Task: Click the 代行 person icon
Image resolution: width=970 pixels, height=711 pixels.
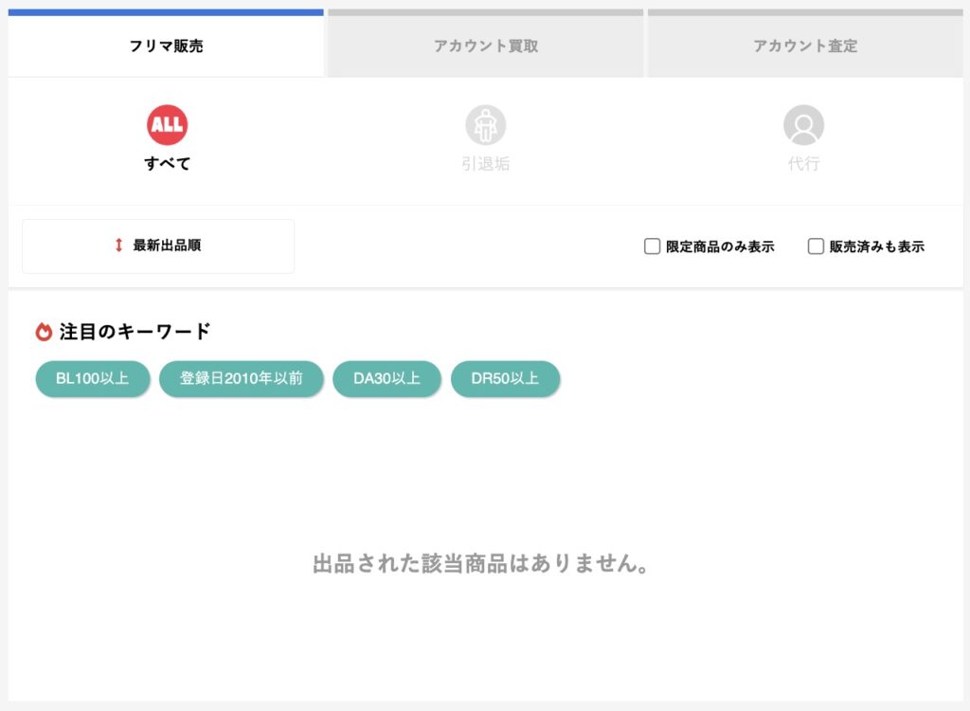Action: point(803,125)
